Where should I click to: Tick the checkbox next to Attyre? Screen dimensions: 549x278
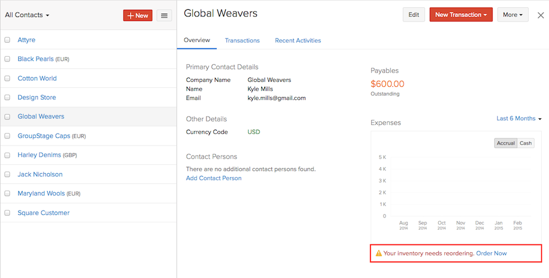[7, 40]
